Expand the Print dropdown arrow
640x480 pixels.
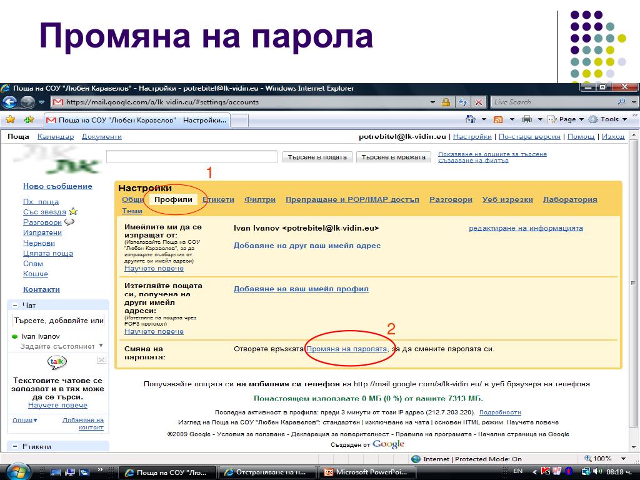(x=540, y=119)
